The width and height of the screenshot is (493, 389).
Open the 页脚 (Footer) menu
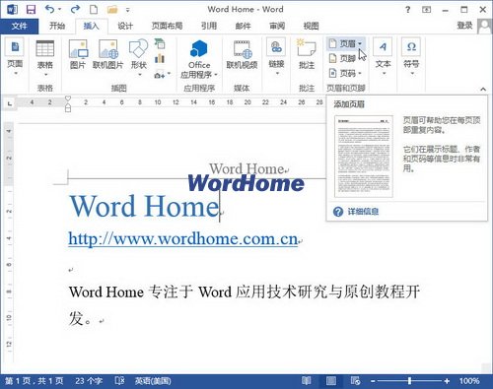pos(342,58)
